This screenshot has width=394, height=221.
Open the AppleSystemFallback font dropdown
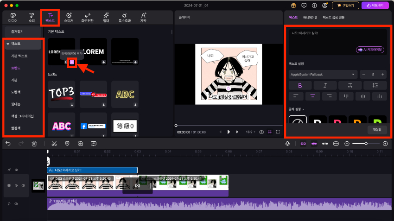tap(323, 74)
